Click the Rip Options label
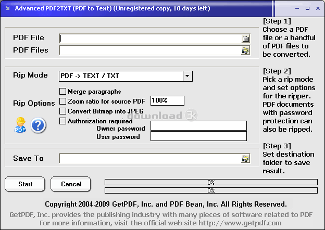325x230 pixels. click(34, 103)
